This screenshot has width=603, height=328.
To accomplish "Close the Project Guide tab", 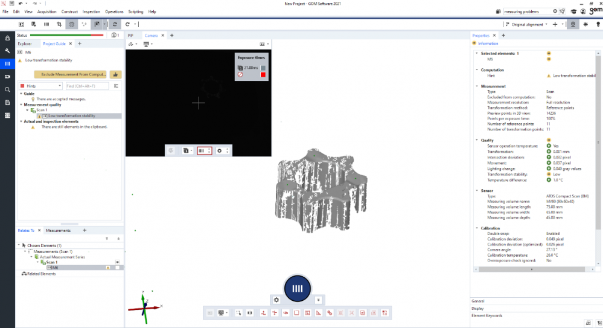I will click(x=71, y=44).
